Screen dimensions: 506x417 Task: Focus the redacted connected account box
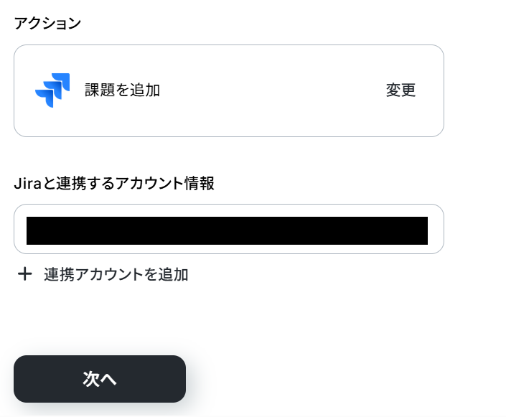[227, 231]
